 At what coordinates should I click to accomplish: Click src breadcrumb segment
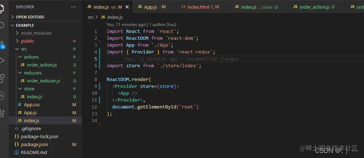click(91, 17)
